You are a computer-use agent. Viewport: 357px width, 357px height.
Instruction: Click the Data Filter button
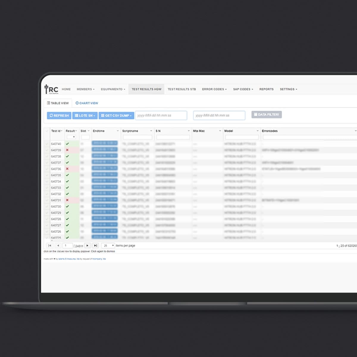pyautogui.click(x=267, y=115)
